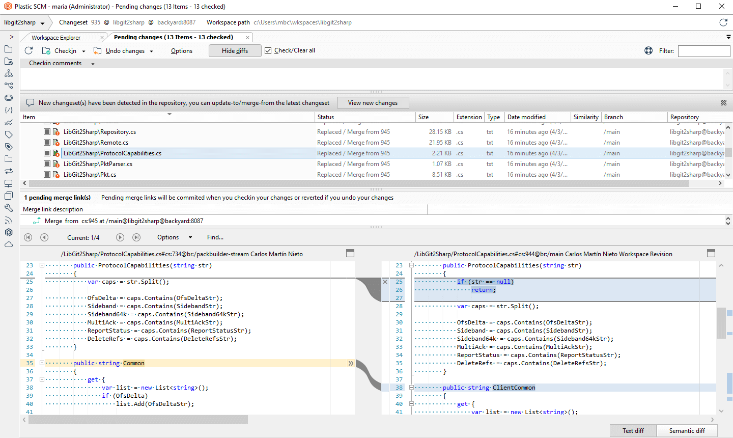Collapse left Common property fold

[x=42, y=363]
